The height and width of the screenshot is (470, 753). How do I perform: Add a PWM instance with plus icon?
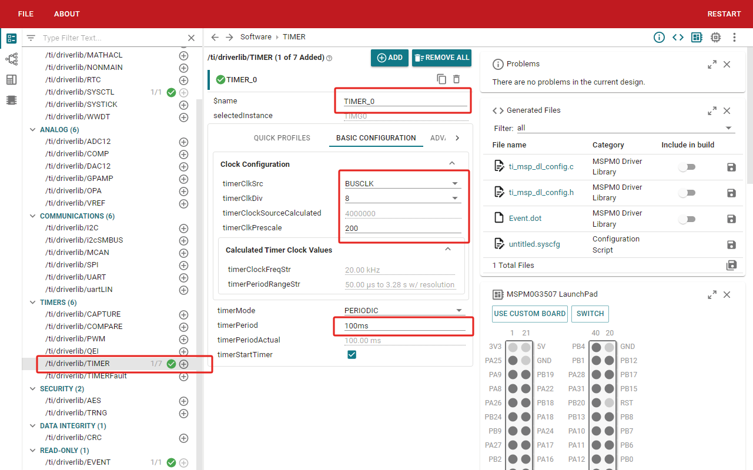pyautogui.click(x=183, y=339)
